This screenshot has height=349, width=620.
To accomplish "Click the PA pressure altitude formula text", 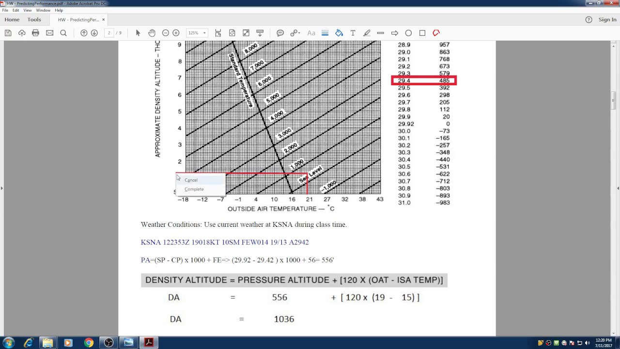I will (x=237, y=260).
